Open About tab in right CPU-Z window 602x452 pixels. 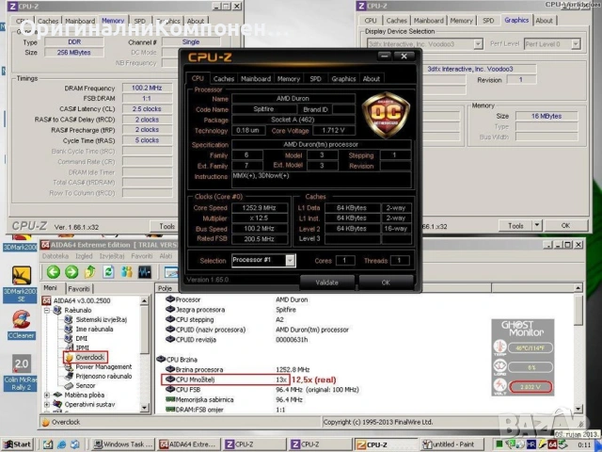click(544, 21)
